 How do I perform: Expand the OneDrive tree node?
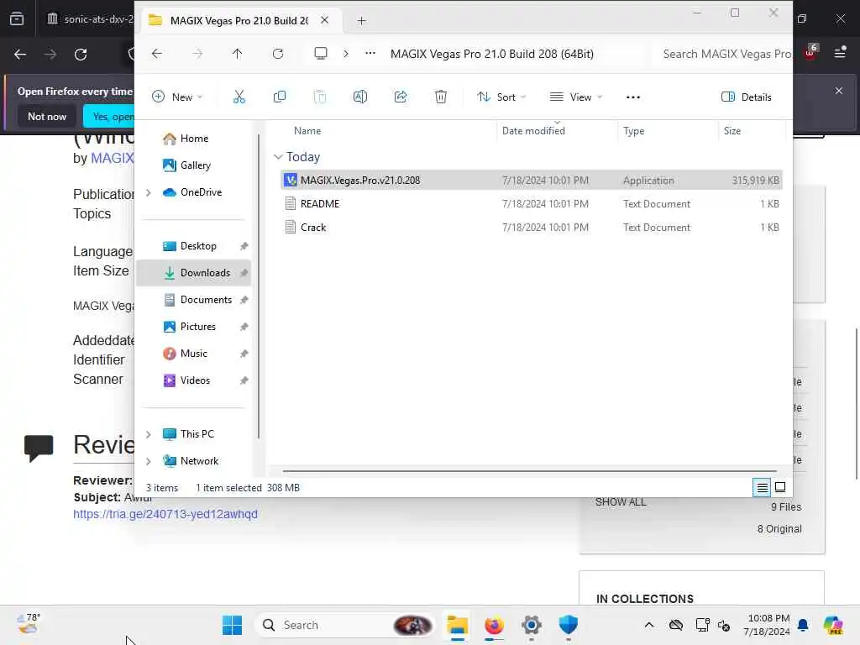pyautogui.click(x=148, y=192)
